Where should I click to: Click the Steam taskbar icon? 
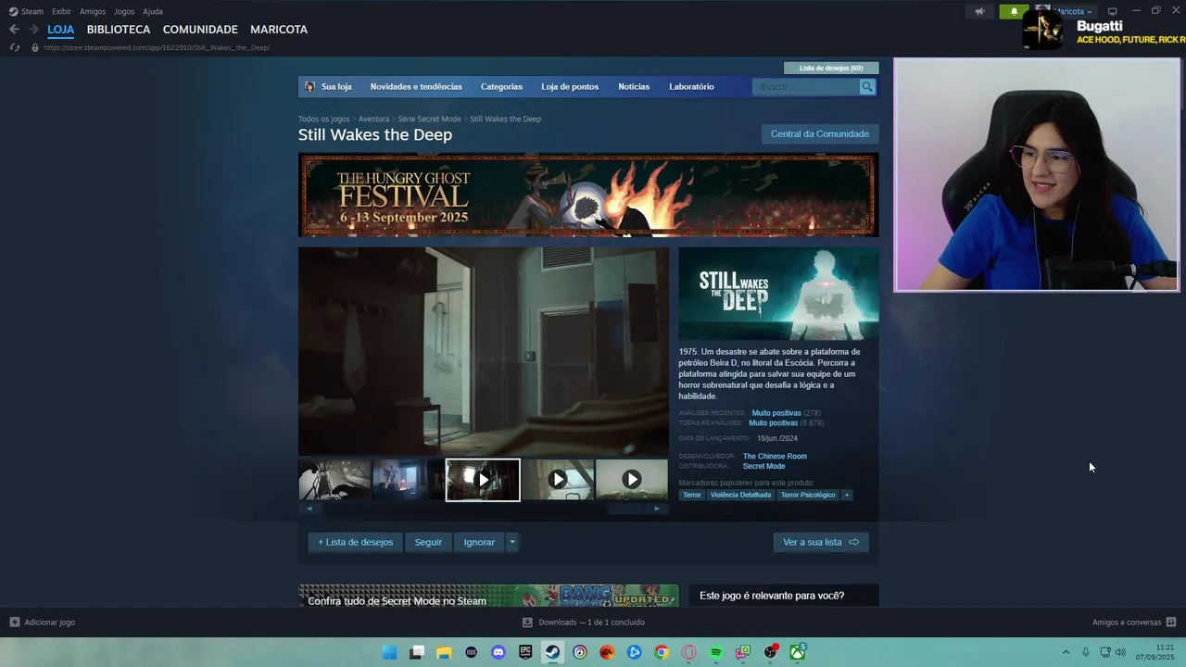[x=552, y=652]
